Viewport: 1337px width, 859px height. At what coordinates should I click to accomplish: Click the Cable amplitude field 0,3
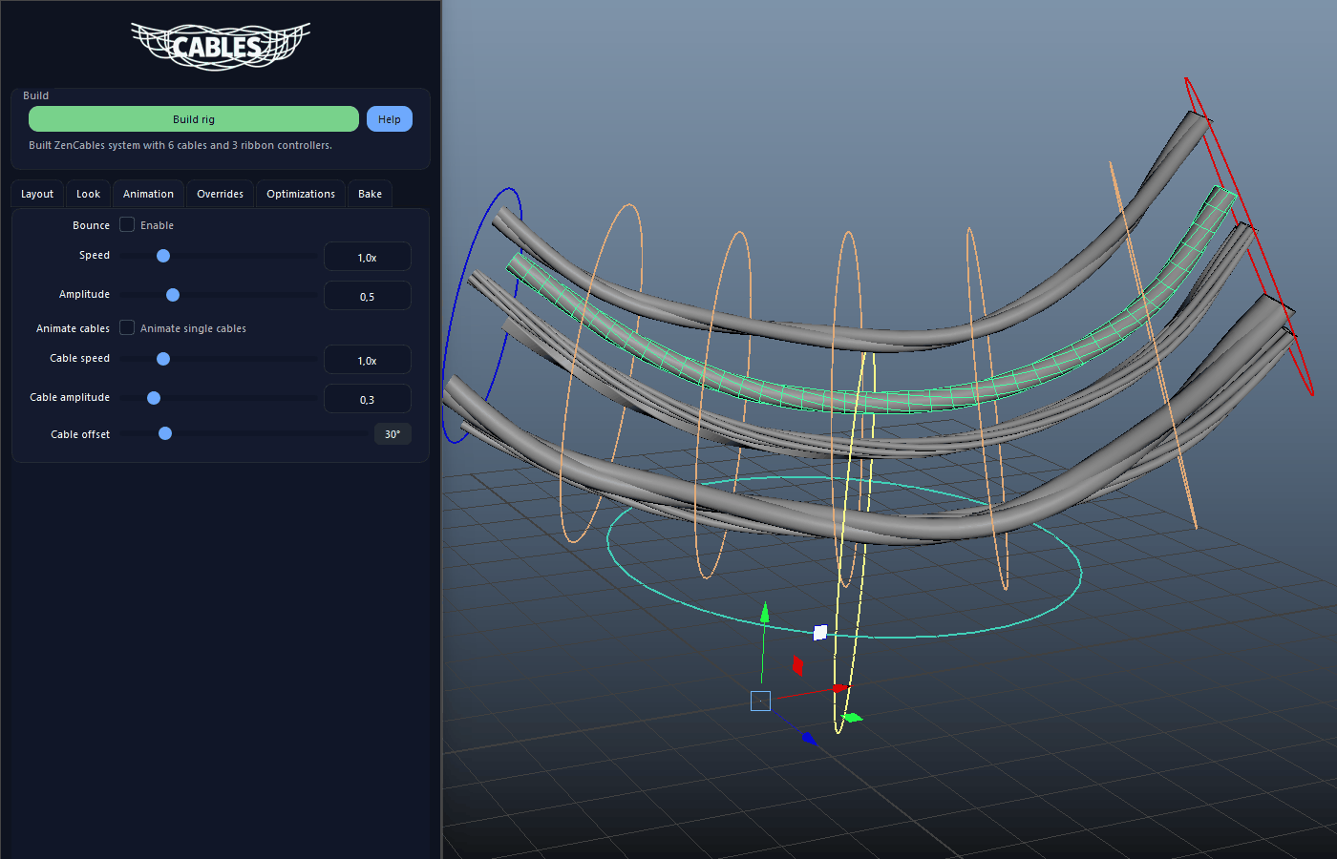click(x=368, y=399)
